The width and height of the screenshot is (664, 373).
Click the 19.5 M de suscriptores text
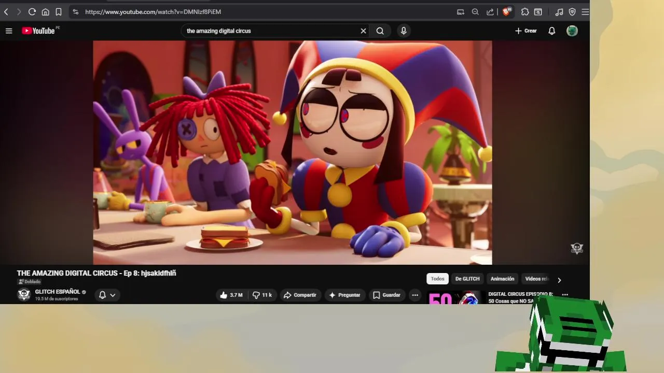coord(57,299)
